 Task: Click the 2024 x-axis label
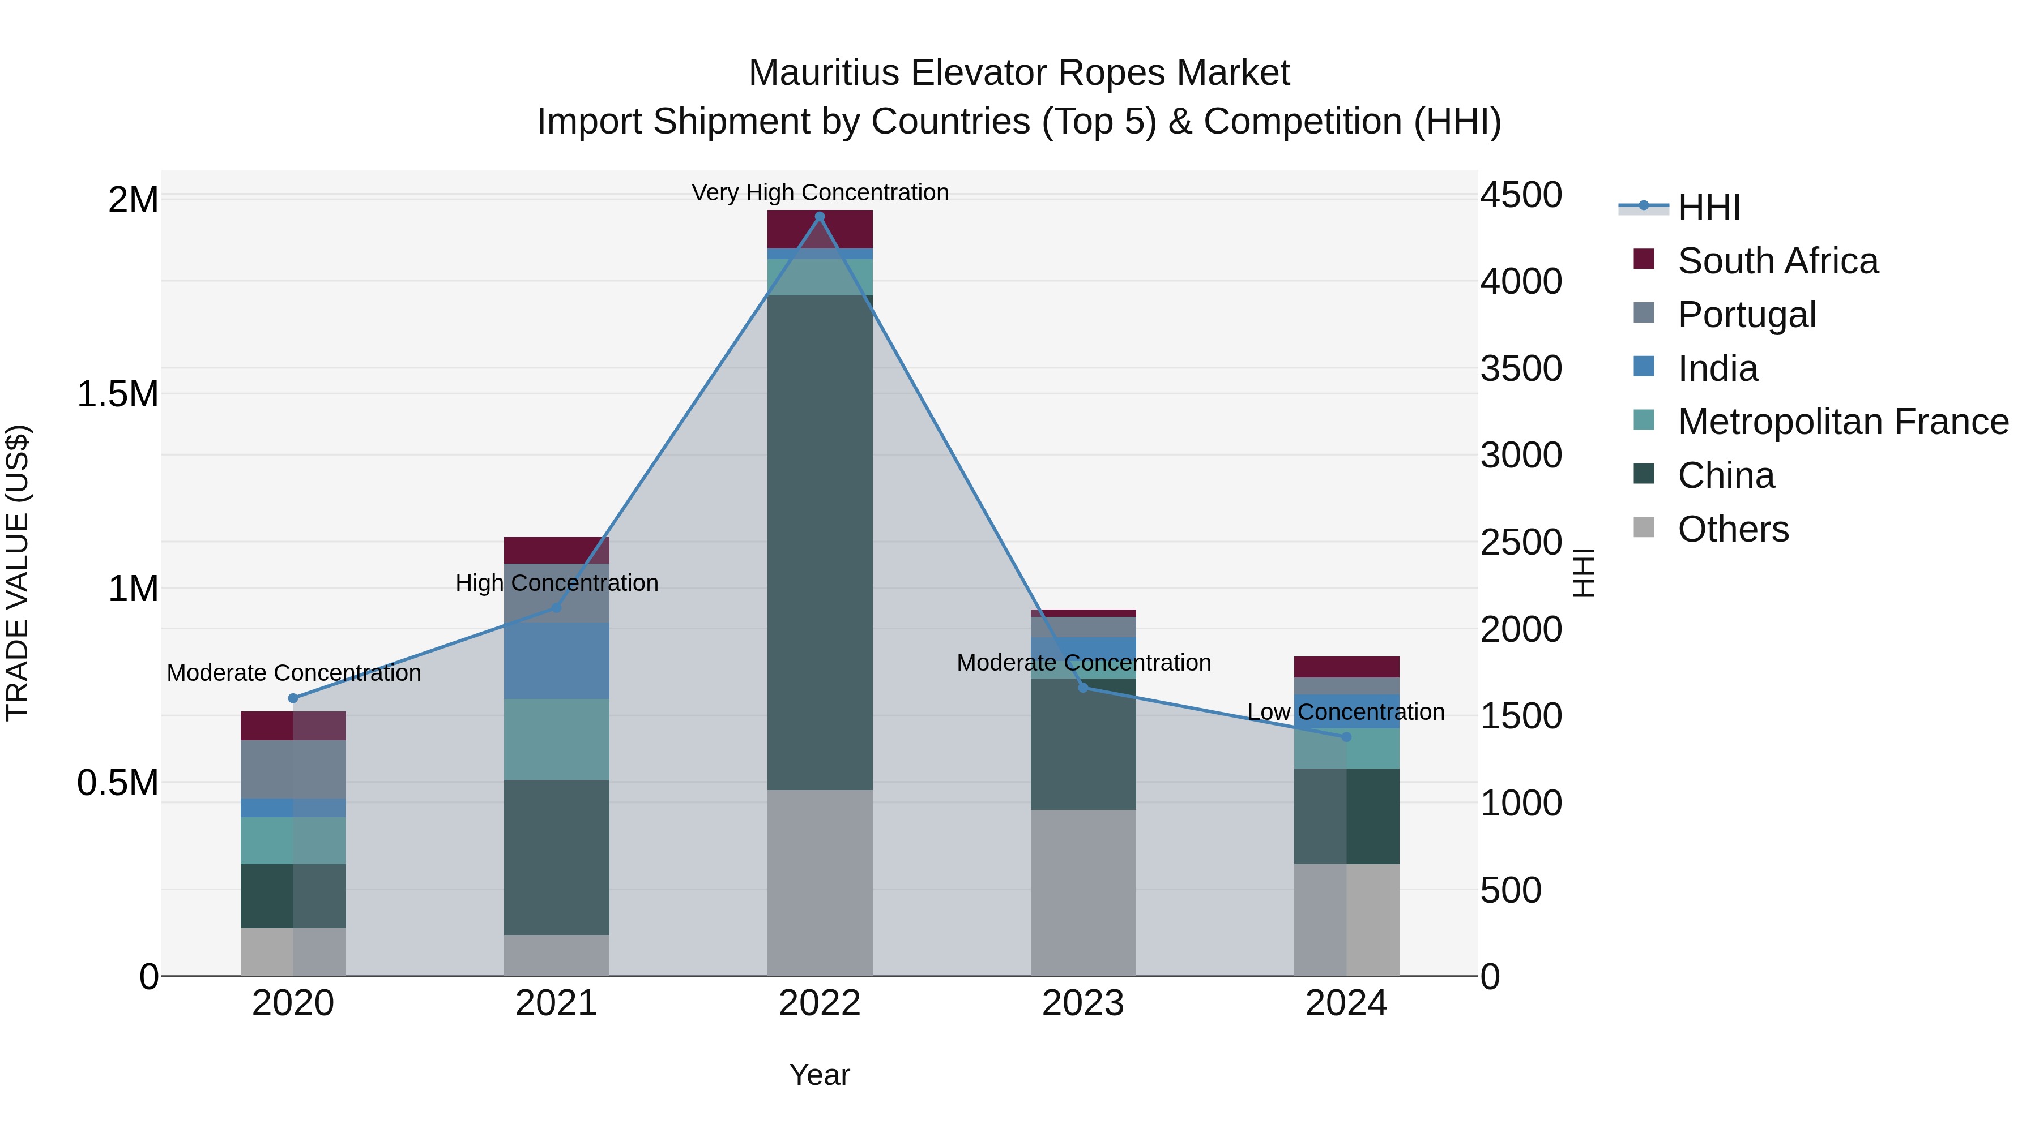tap(1346, 1003)
